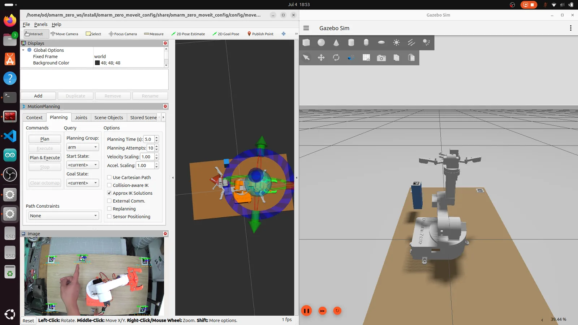Image resolution: width=578 pixels, height=325 pixels.
Task: Take a screenshot with the camera icon
Action: coord(381,58)
